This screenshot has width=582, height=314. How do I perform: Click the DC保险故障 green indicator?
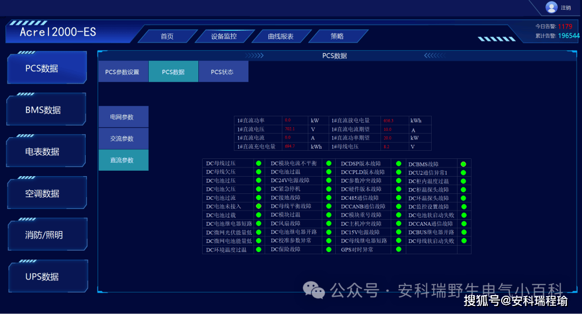tap(329, 249)
